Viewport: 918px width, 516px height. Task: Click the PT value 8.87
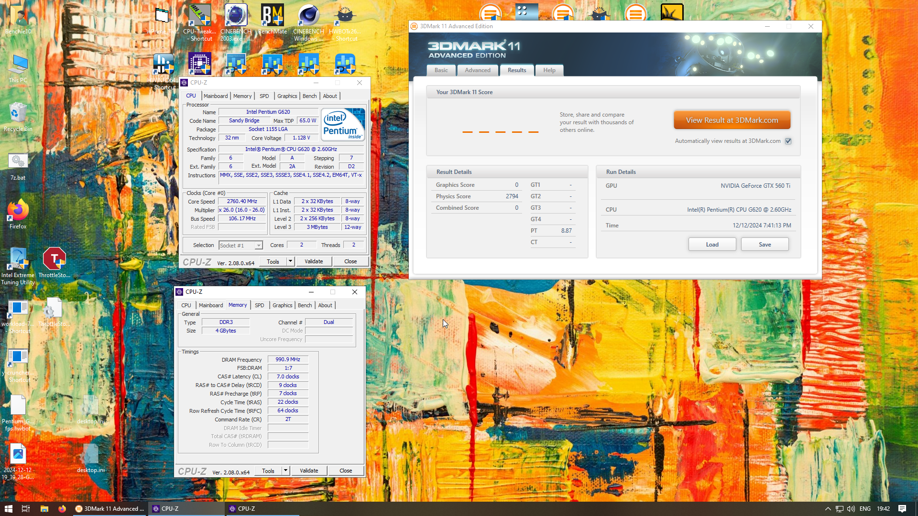click(566, 231)
